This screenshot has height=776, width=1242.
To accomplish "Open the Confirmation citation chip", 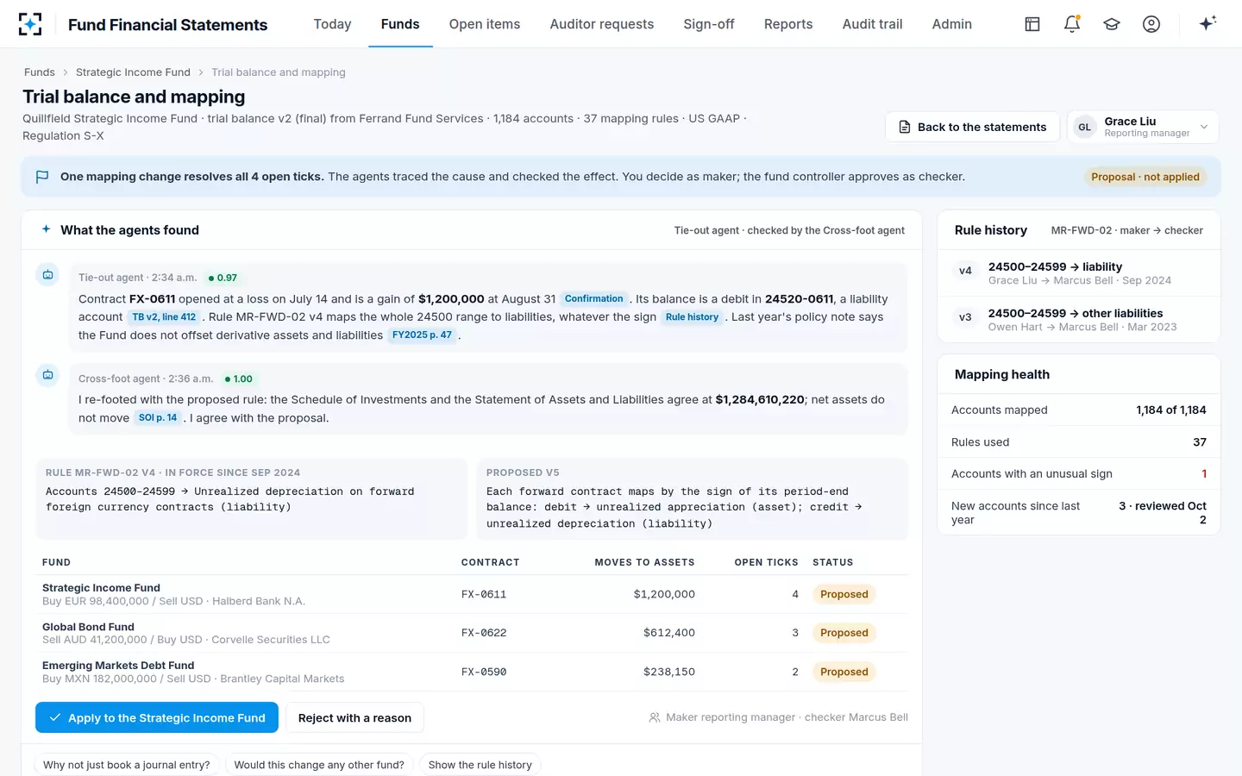I will [593, 299].
